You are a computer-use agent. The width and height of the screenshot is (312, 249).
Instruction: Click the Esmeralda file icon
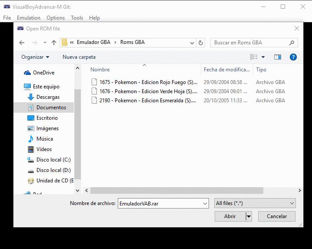tap(94, 100)
